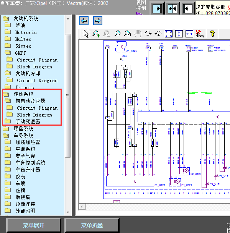The height and width of the screenshot is (233, 230).
Task: Open help with the yellow question mark
Action: pos(212,34)
